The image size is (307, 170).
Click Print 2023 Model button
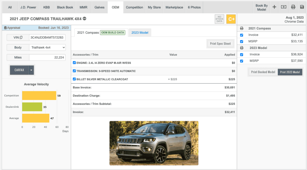tap(290, 72)
